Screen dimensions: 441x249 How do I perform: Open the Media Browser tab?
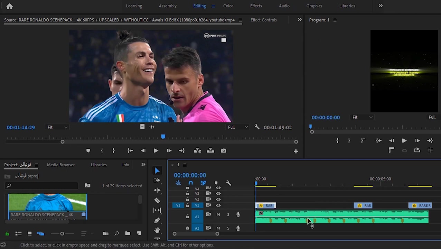tap(61, 165)
